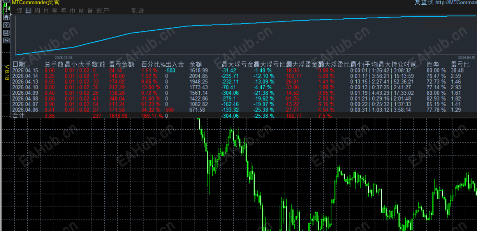The height and width of the screenshot is (231, 477).
Task: Click the 2026.04.06 equity chart start label
Action: pyautogui.click(x=63, y=57)
